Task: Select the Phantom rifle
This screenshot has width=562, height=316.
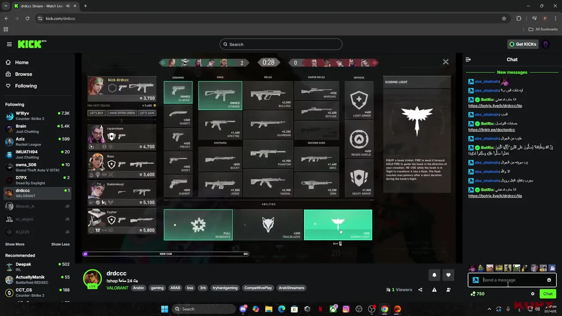Action: [x=268, y=154]
